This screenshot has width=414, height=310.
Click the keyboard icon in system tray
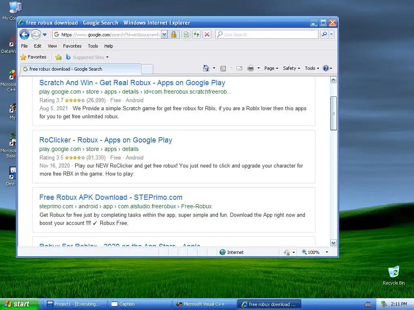[368, 304]
